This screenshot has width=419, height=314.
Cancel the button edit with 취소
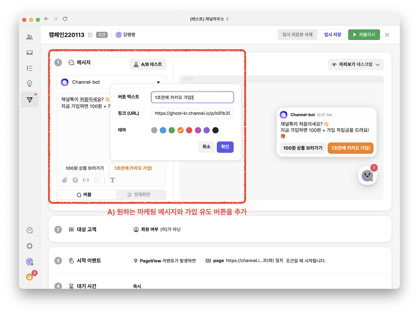[207, 147]
